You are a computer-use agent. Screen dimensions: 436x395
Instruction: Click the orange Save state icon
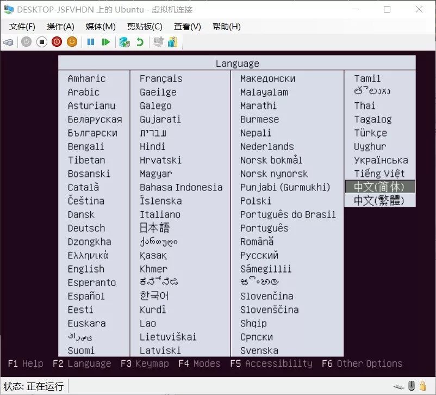click(x=72, y=42)
